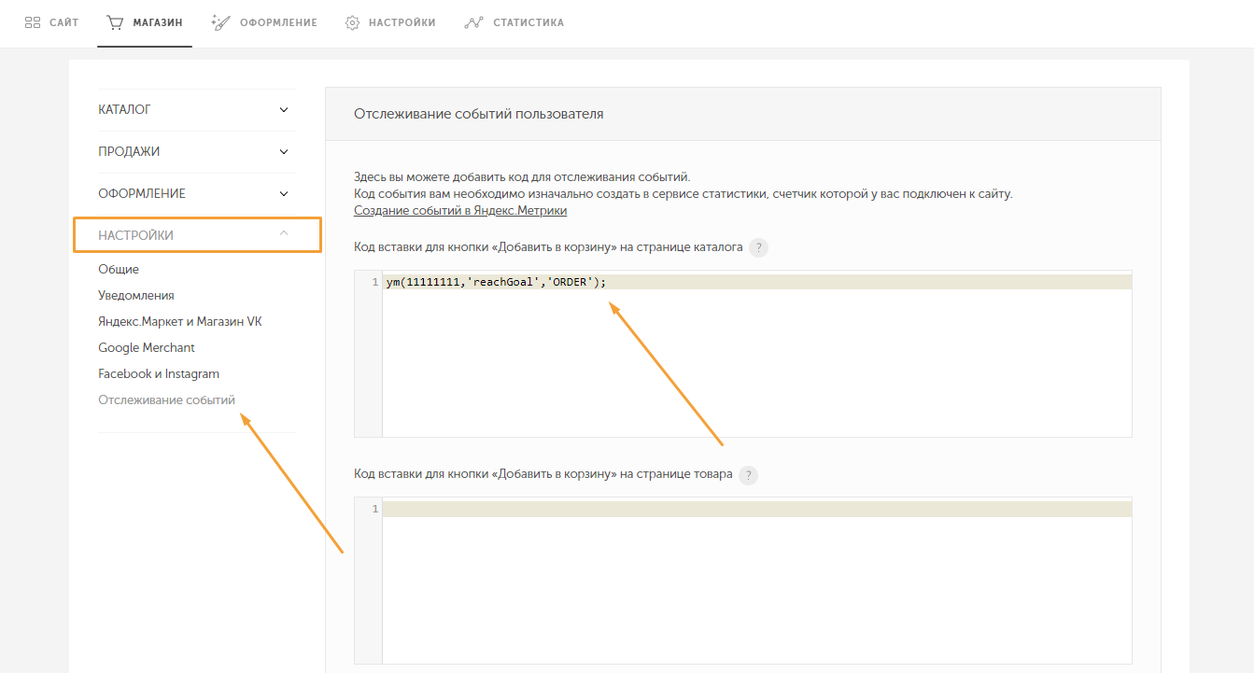Select the Google Merchant sidebar item
Viewport: 1254px width, 673px height.
147,347
